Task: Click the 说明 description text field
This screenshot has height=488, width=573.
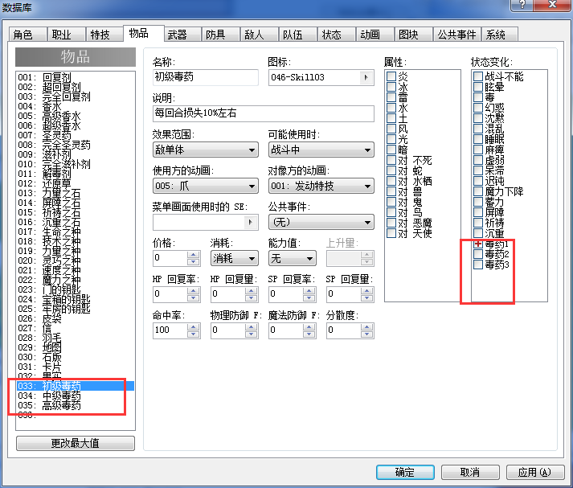Action: [x=264, y=113]
